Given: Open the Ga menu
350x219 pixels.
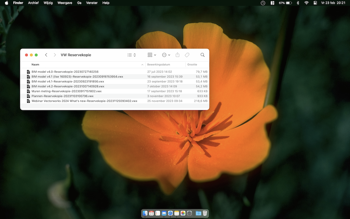Looking at the screenshot, I should (x=79, y=3).
